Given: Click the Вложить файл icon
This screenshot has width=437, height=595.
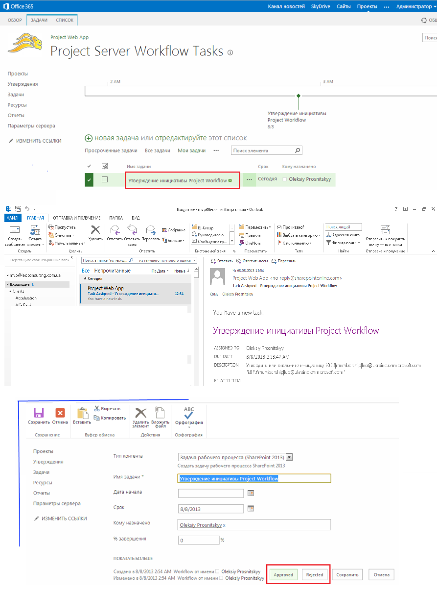Looking at the screenshot, I should (160, 413).
